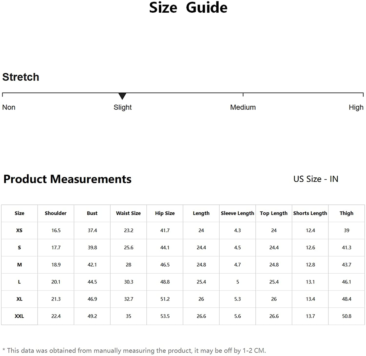Screen dimensions: 366x356
Task: Click the M size row label
Action: (20, 265)
